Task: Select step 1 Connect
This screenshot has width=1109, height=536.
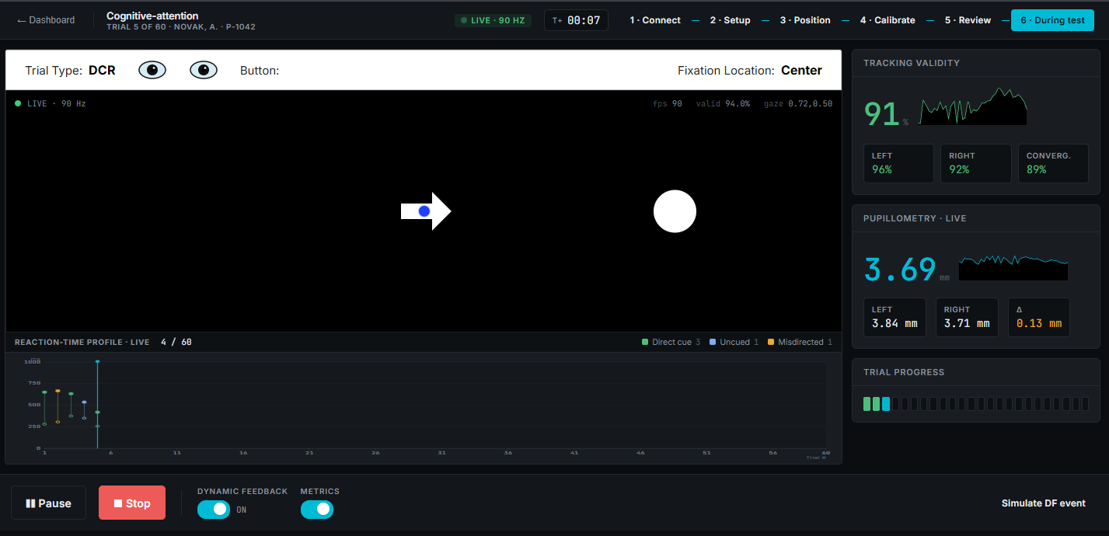Action: (x=655, y=20)
